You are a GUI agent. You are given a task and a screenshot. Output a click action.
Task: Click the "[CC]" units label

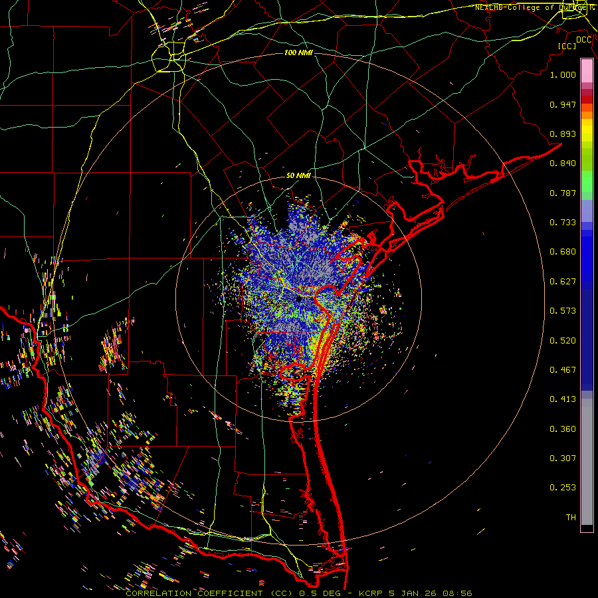point(567,46)
